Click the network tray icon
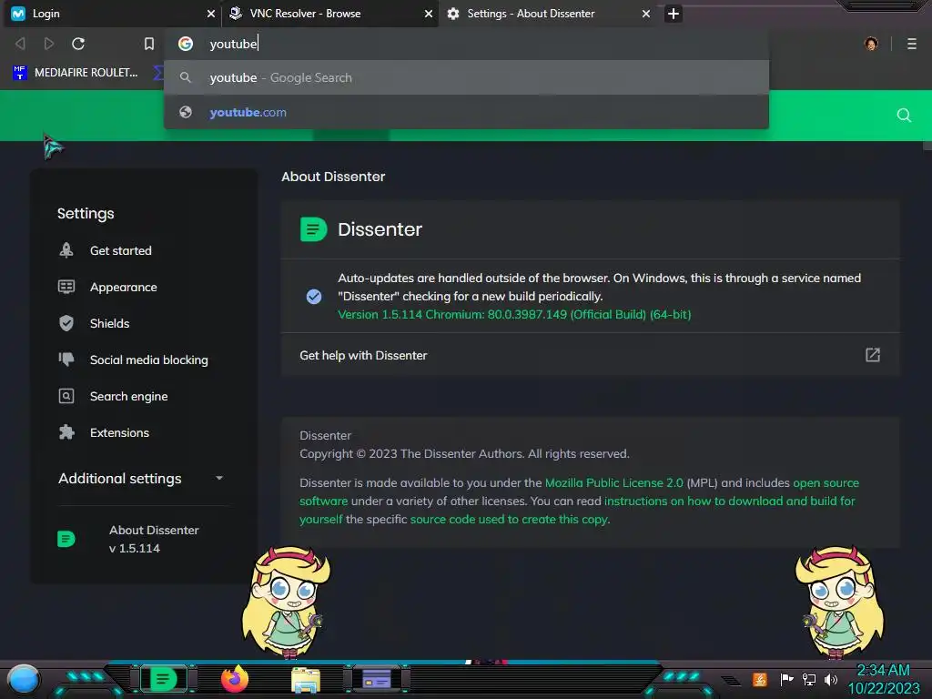Viewport: 932px width, 699px height. (x=809, y=679)
